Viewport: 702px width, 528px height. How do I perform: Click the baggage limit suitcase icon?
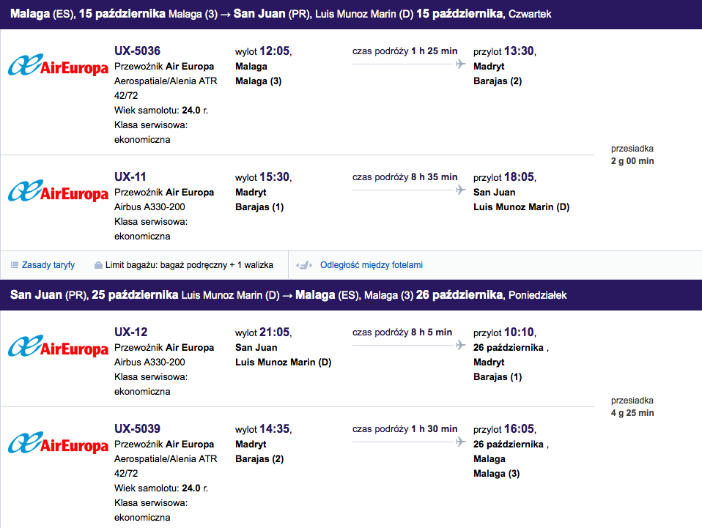tap(98, 265)
